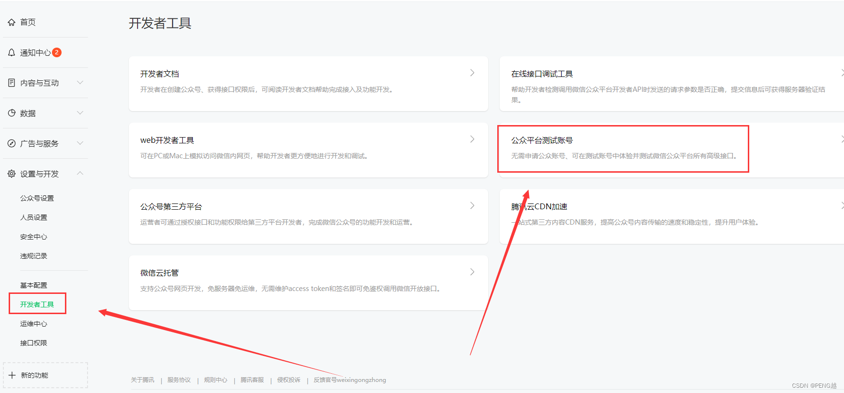Expand the 内容与互动 menu chevron
The height and width of the screenshot is (393, 844).
(x=80, y=83)
